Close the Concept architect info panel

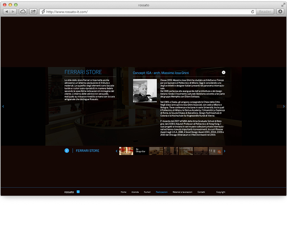[224, 72]
